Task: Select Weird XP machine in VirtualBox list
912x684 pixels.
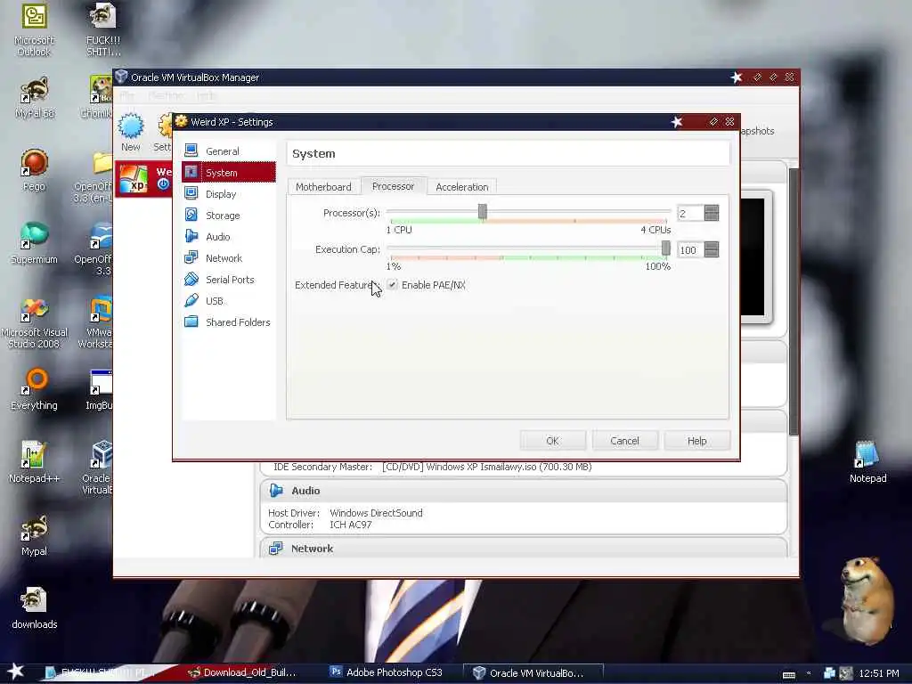Action: point(143,178)
